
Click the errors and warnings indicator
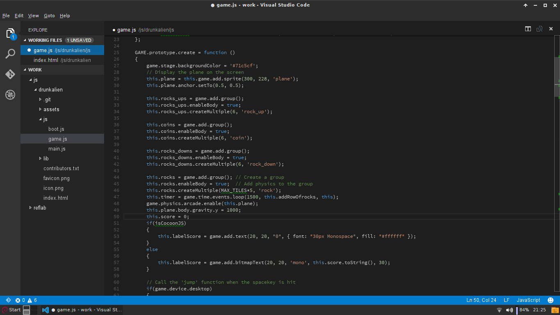point(25,300)
